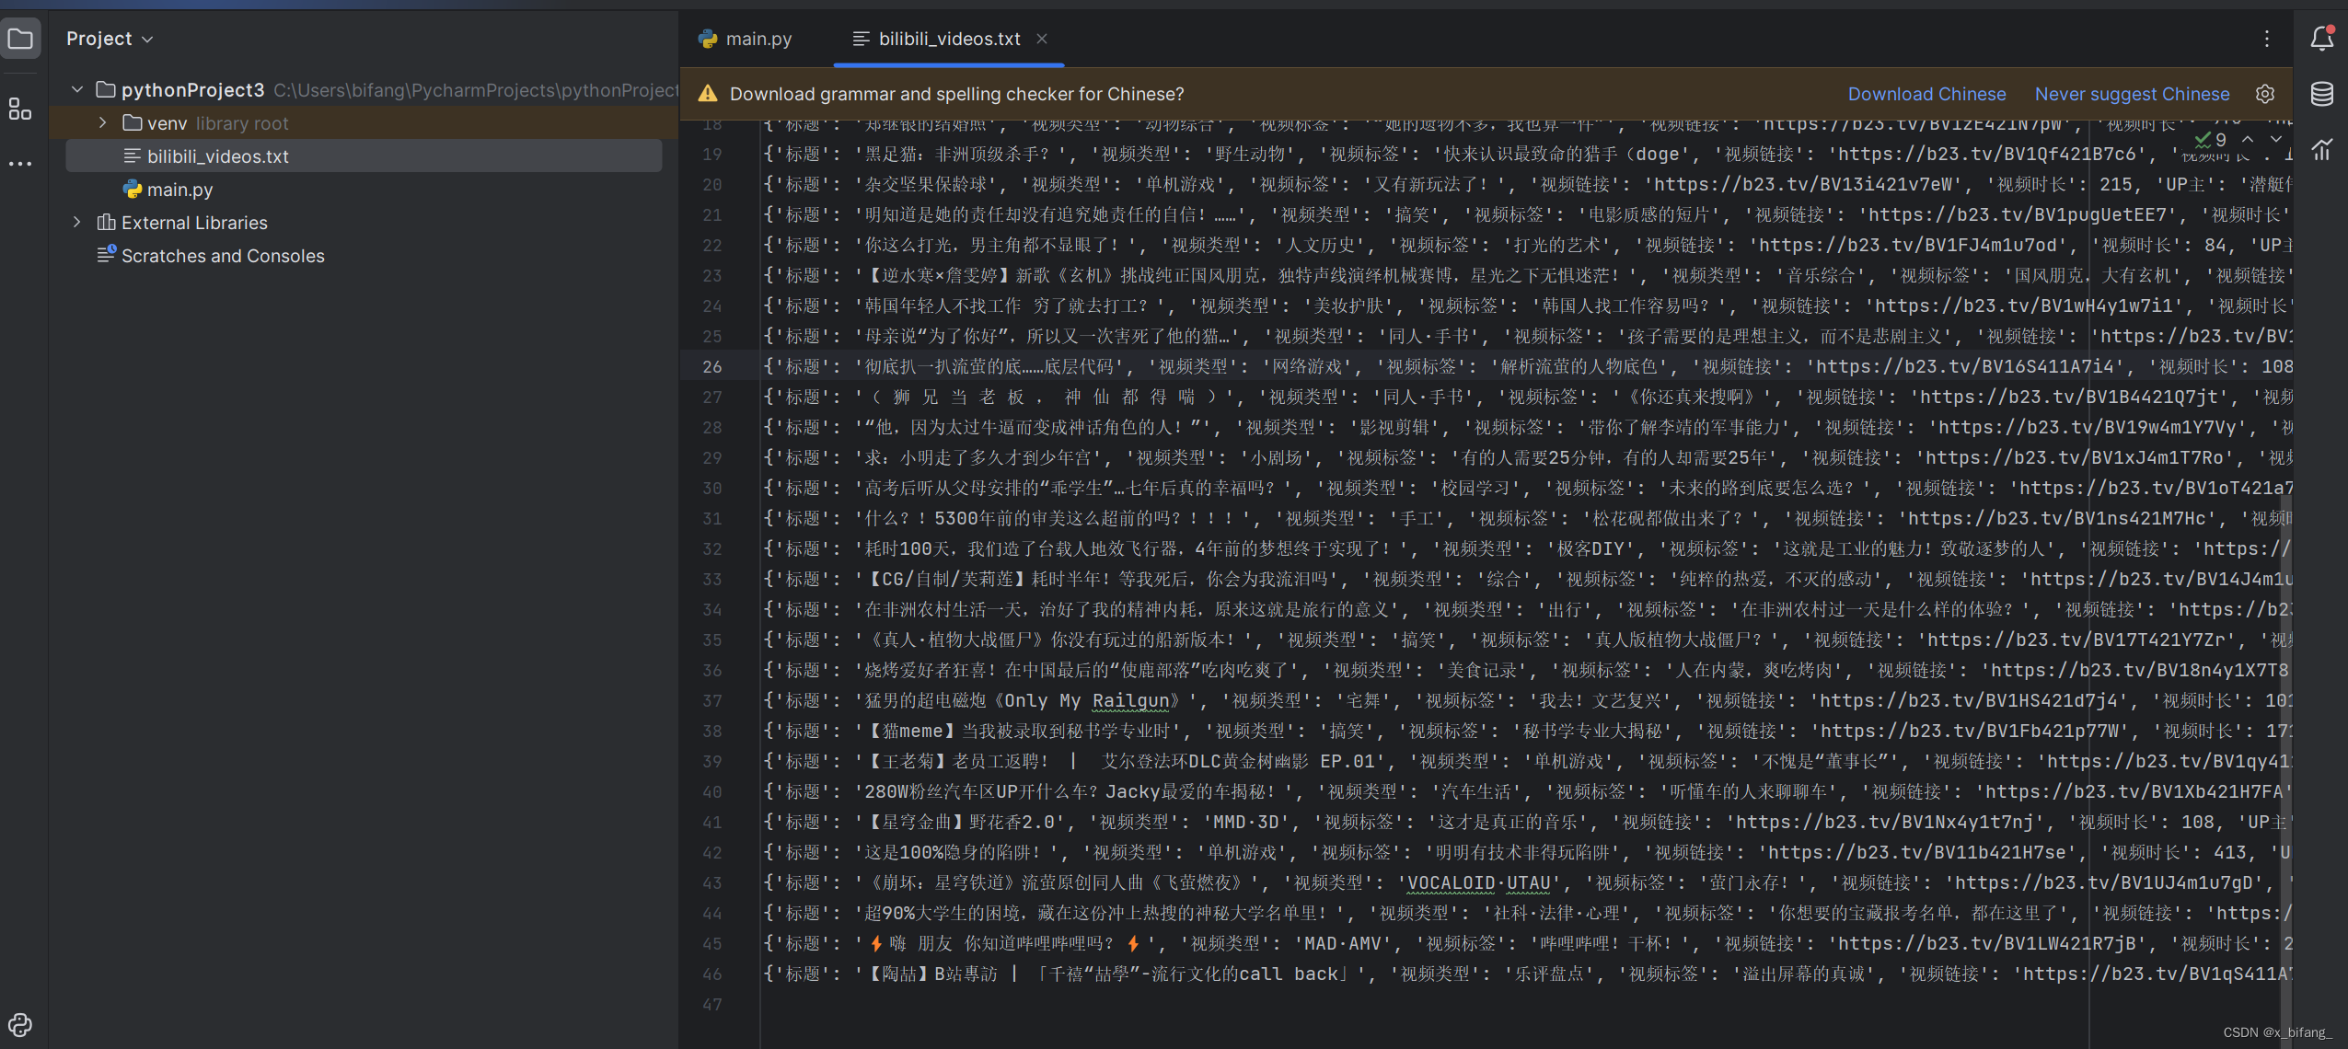
Task: Click the Scratches and Consoles icon
Action: pos(107,255)
